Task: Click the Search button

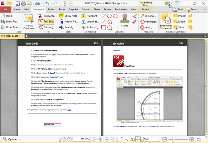Action: [193, 10]
